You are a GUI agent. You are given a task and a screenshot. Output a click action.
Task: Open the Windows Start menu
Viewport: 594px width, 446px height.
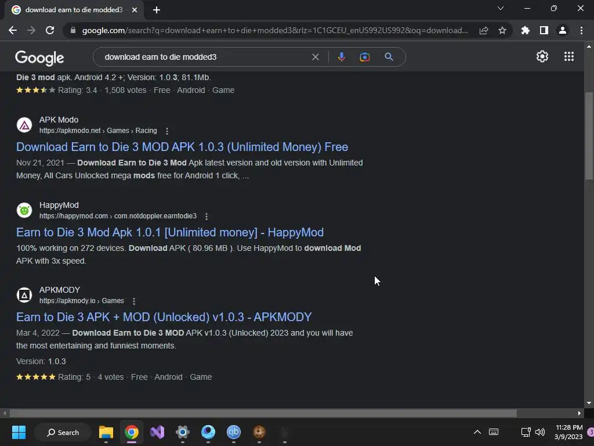(x=19, y=432)
